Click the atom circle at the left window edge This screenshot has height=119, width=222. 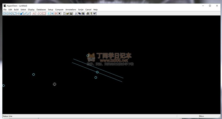(3, 86)
